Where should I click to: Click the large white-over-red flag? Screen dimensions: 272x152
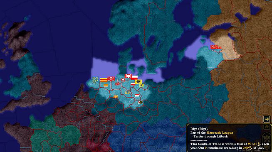(134, 78)
